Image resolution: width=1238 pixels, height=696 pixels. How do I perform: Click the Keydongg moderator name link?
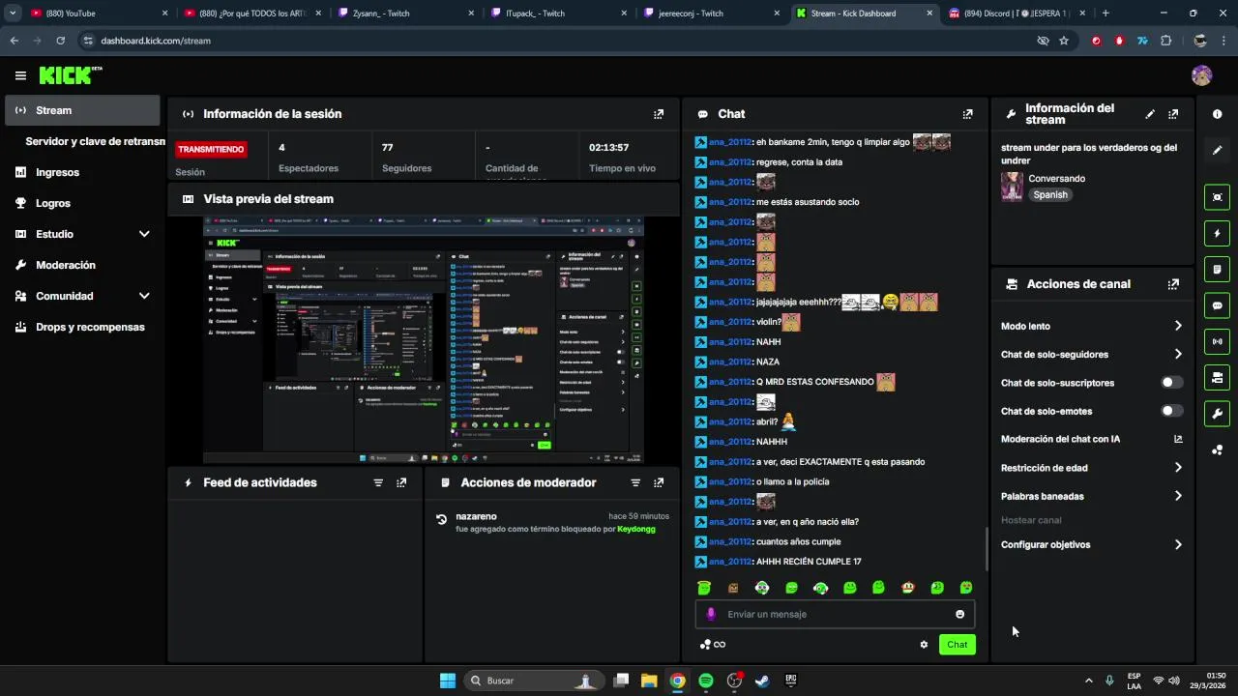click(x=636, y=529)
